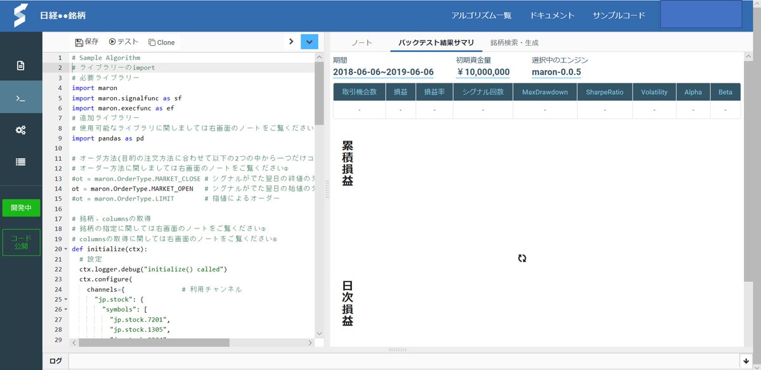Open サンプルコード in the top menu
This screenshot has height=370, width=761.
(619, 15)
